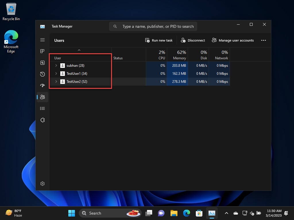
Task: Click the TestUser2 account avatar icon
Action: pyautogui.click(x=62, y=82)
